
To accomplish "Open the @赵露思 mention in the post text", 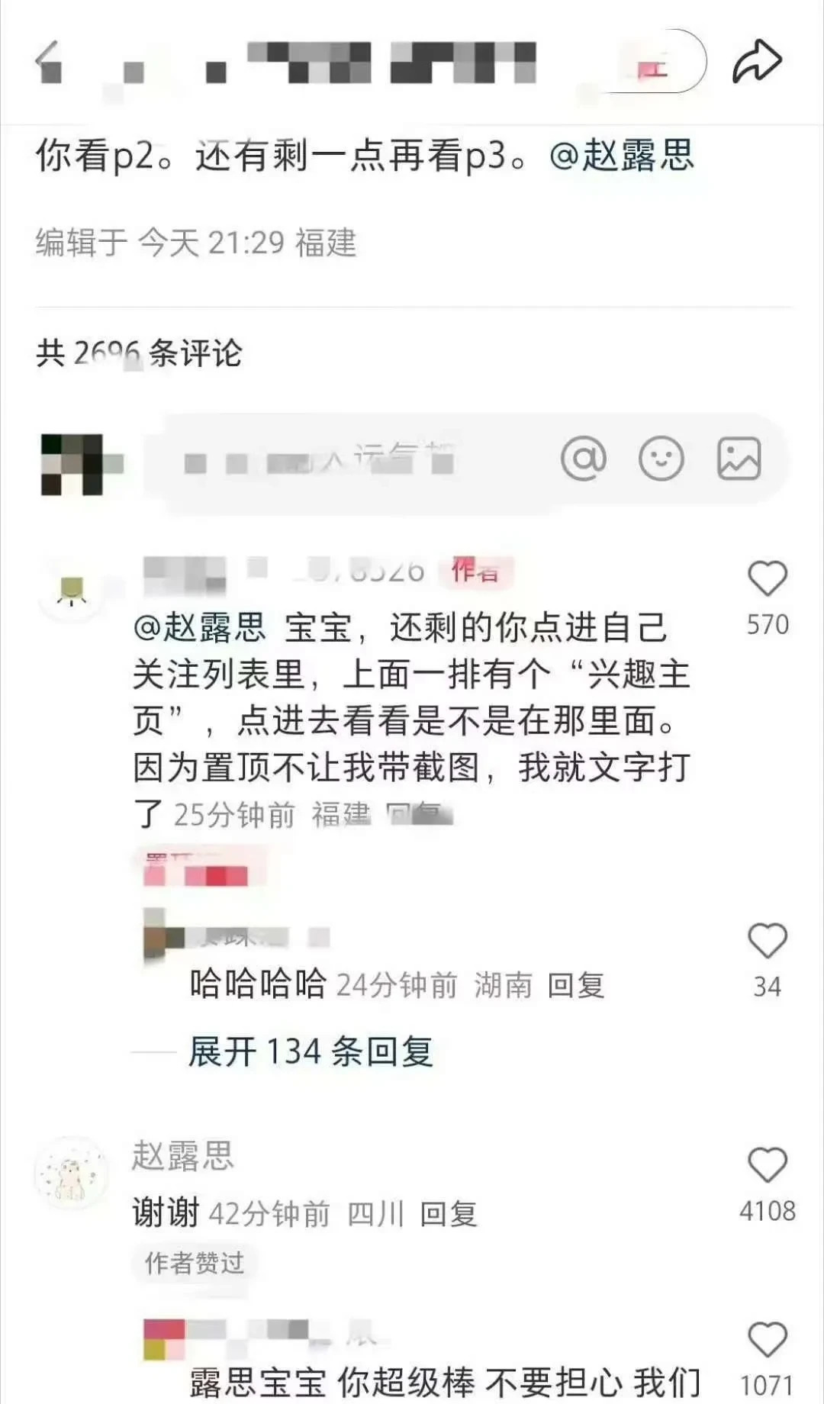I will pyautogui.click(x=622, y=156).
